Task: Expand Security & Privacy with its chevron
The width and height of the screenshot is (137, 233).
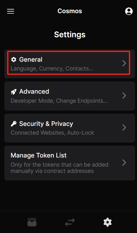Action: click(124, 127)
